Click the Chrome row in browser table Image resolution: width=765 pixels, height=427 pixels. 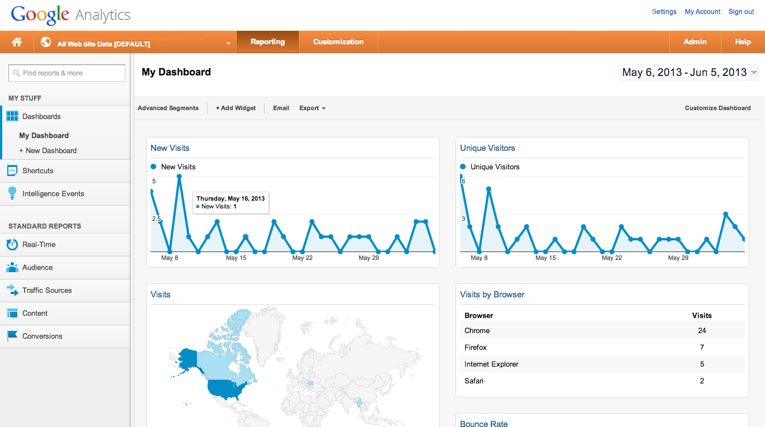602,330
